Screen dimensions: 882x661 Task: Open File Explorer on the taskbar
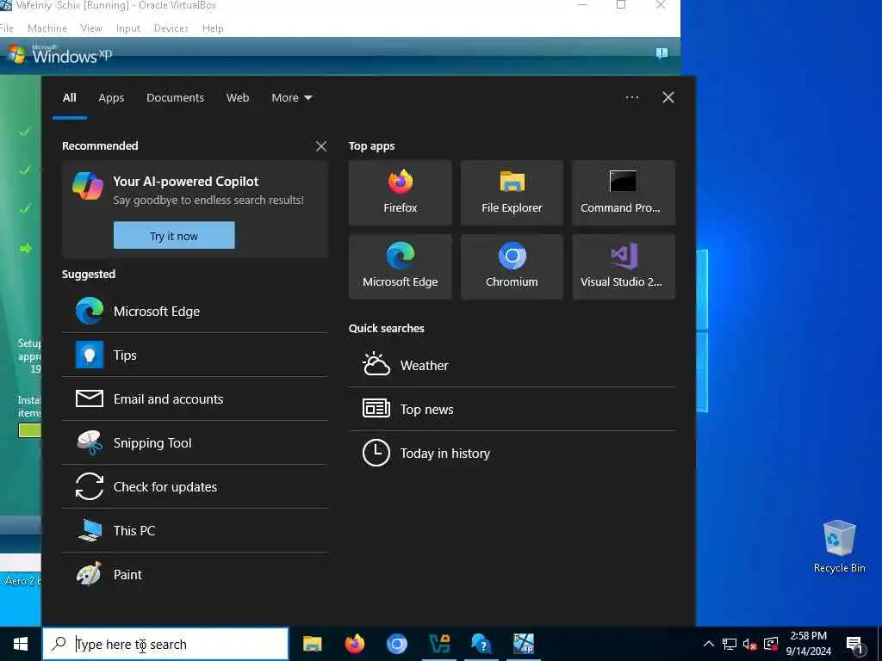tap(312, 644)
